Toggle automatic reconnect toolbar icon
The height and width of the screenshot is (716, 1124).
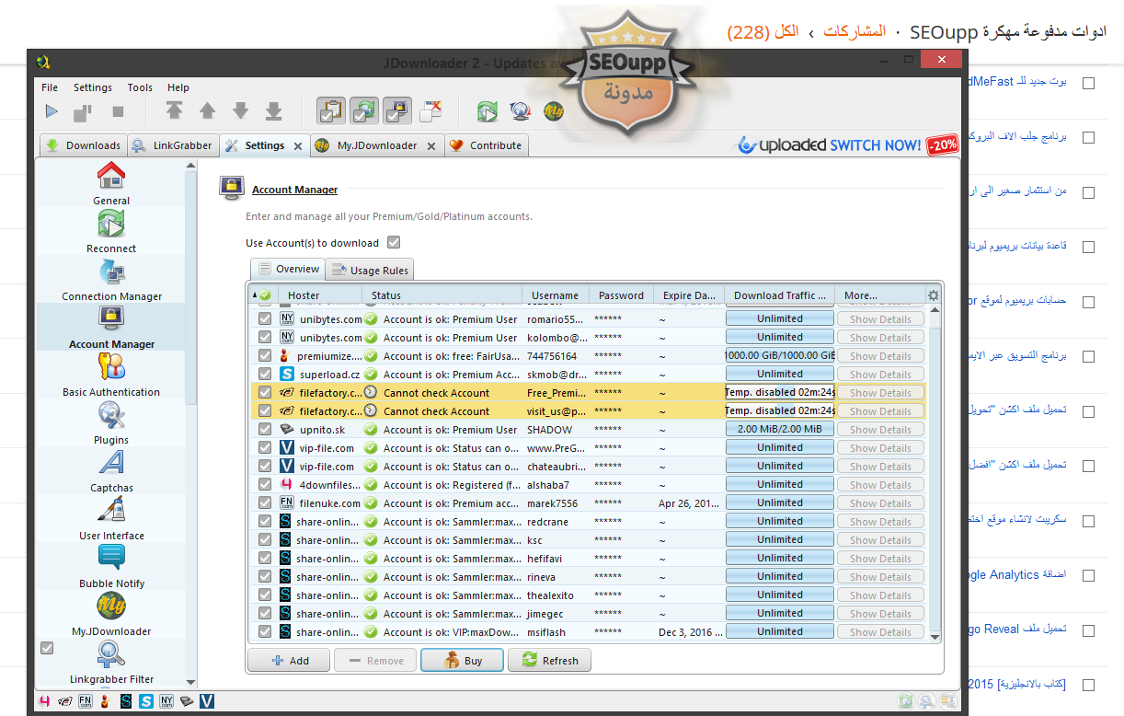[364, 111]
